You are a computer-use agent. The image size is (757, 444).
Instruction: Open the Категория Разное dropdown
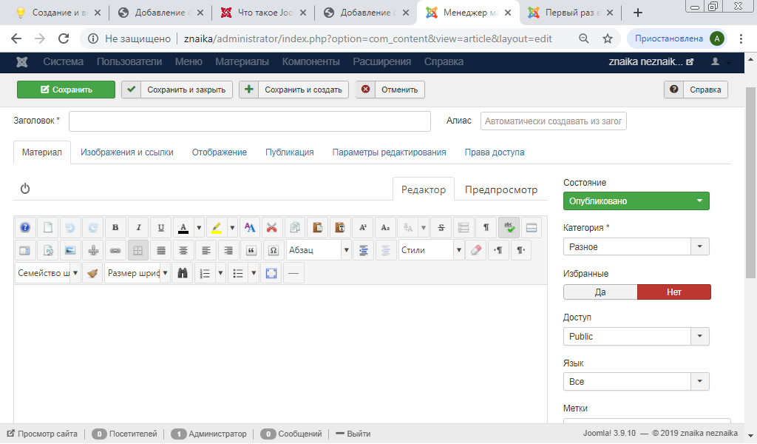point(637,247)
